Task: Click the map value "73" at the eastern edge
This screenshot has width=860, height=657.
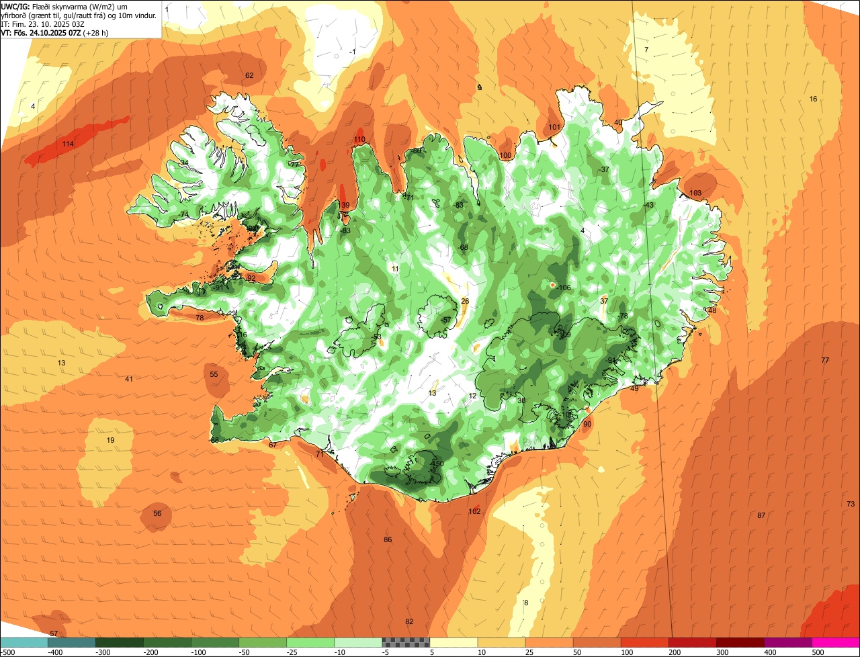Action: [851, 504]
